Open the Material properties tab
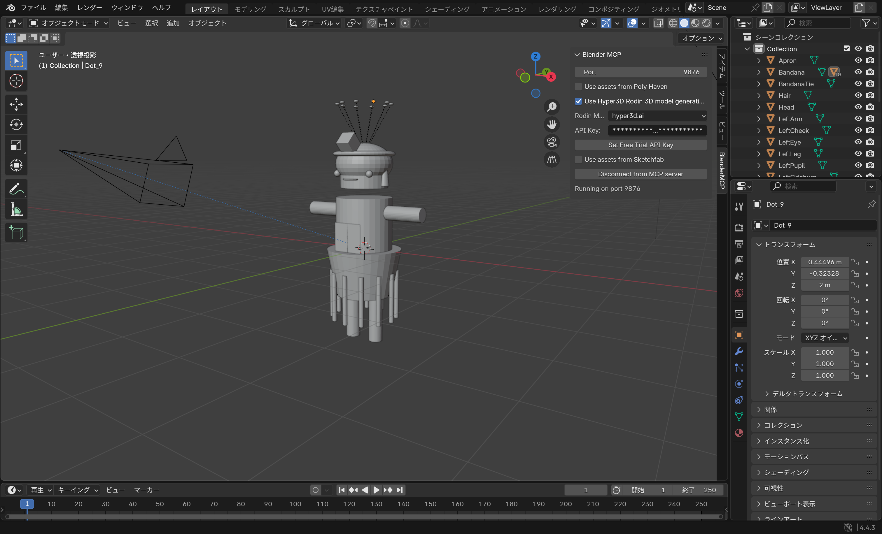This screenshot has height=534, width=882. (x=739, y=433)
